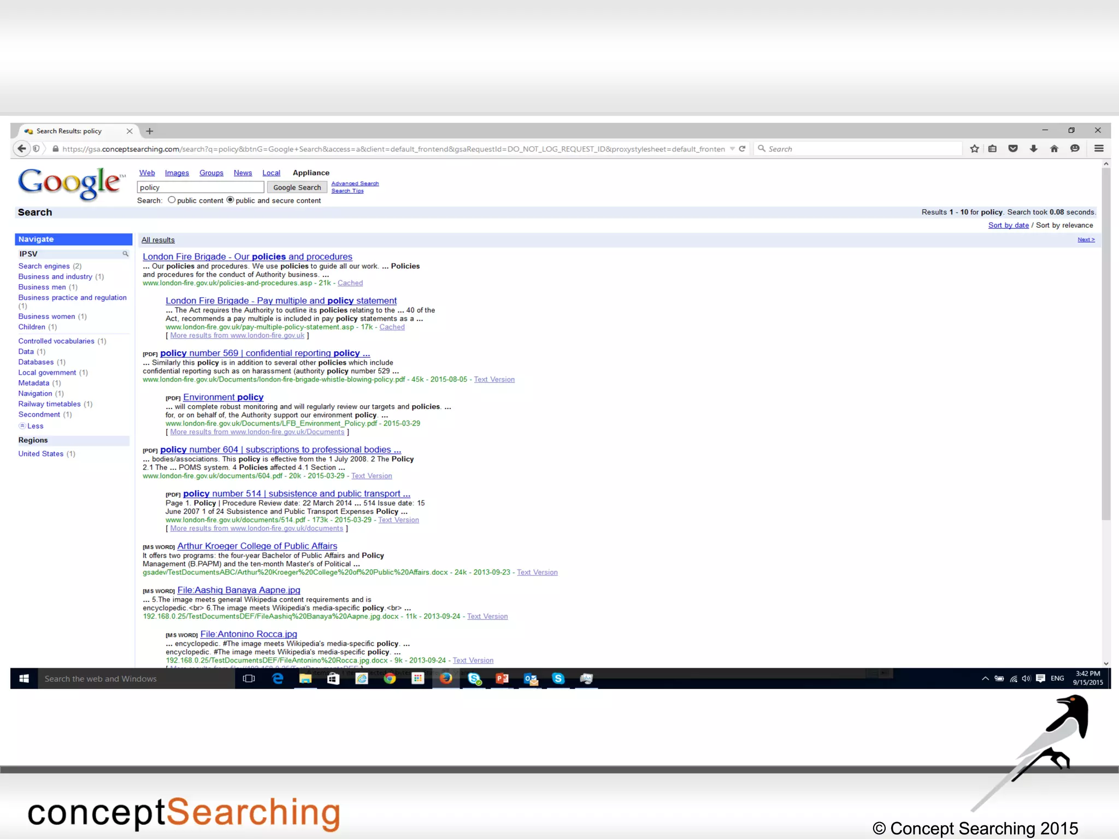Filter by 'Search engines' in IPSV
1119x839 pixels.
44,266
